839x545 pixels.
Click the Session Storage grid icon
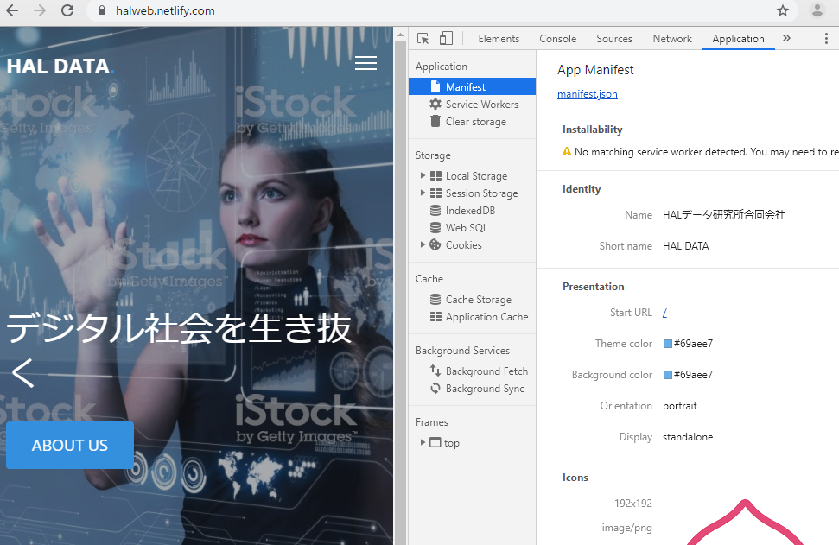(435, 193)
